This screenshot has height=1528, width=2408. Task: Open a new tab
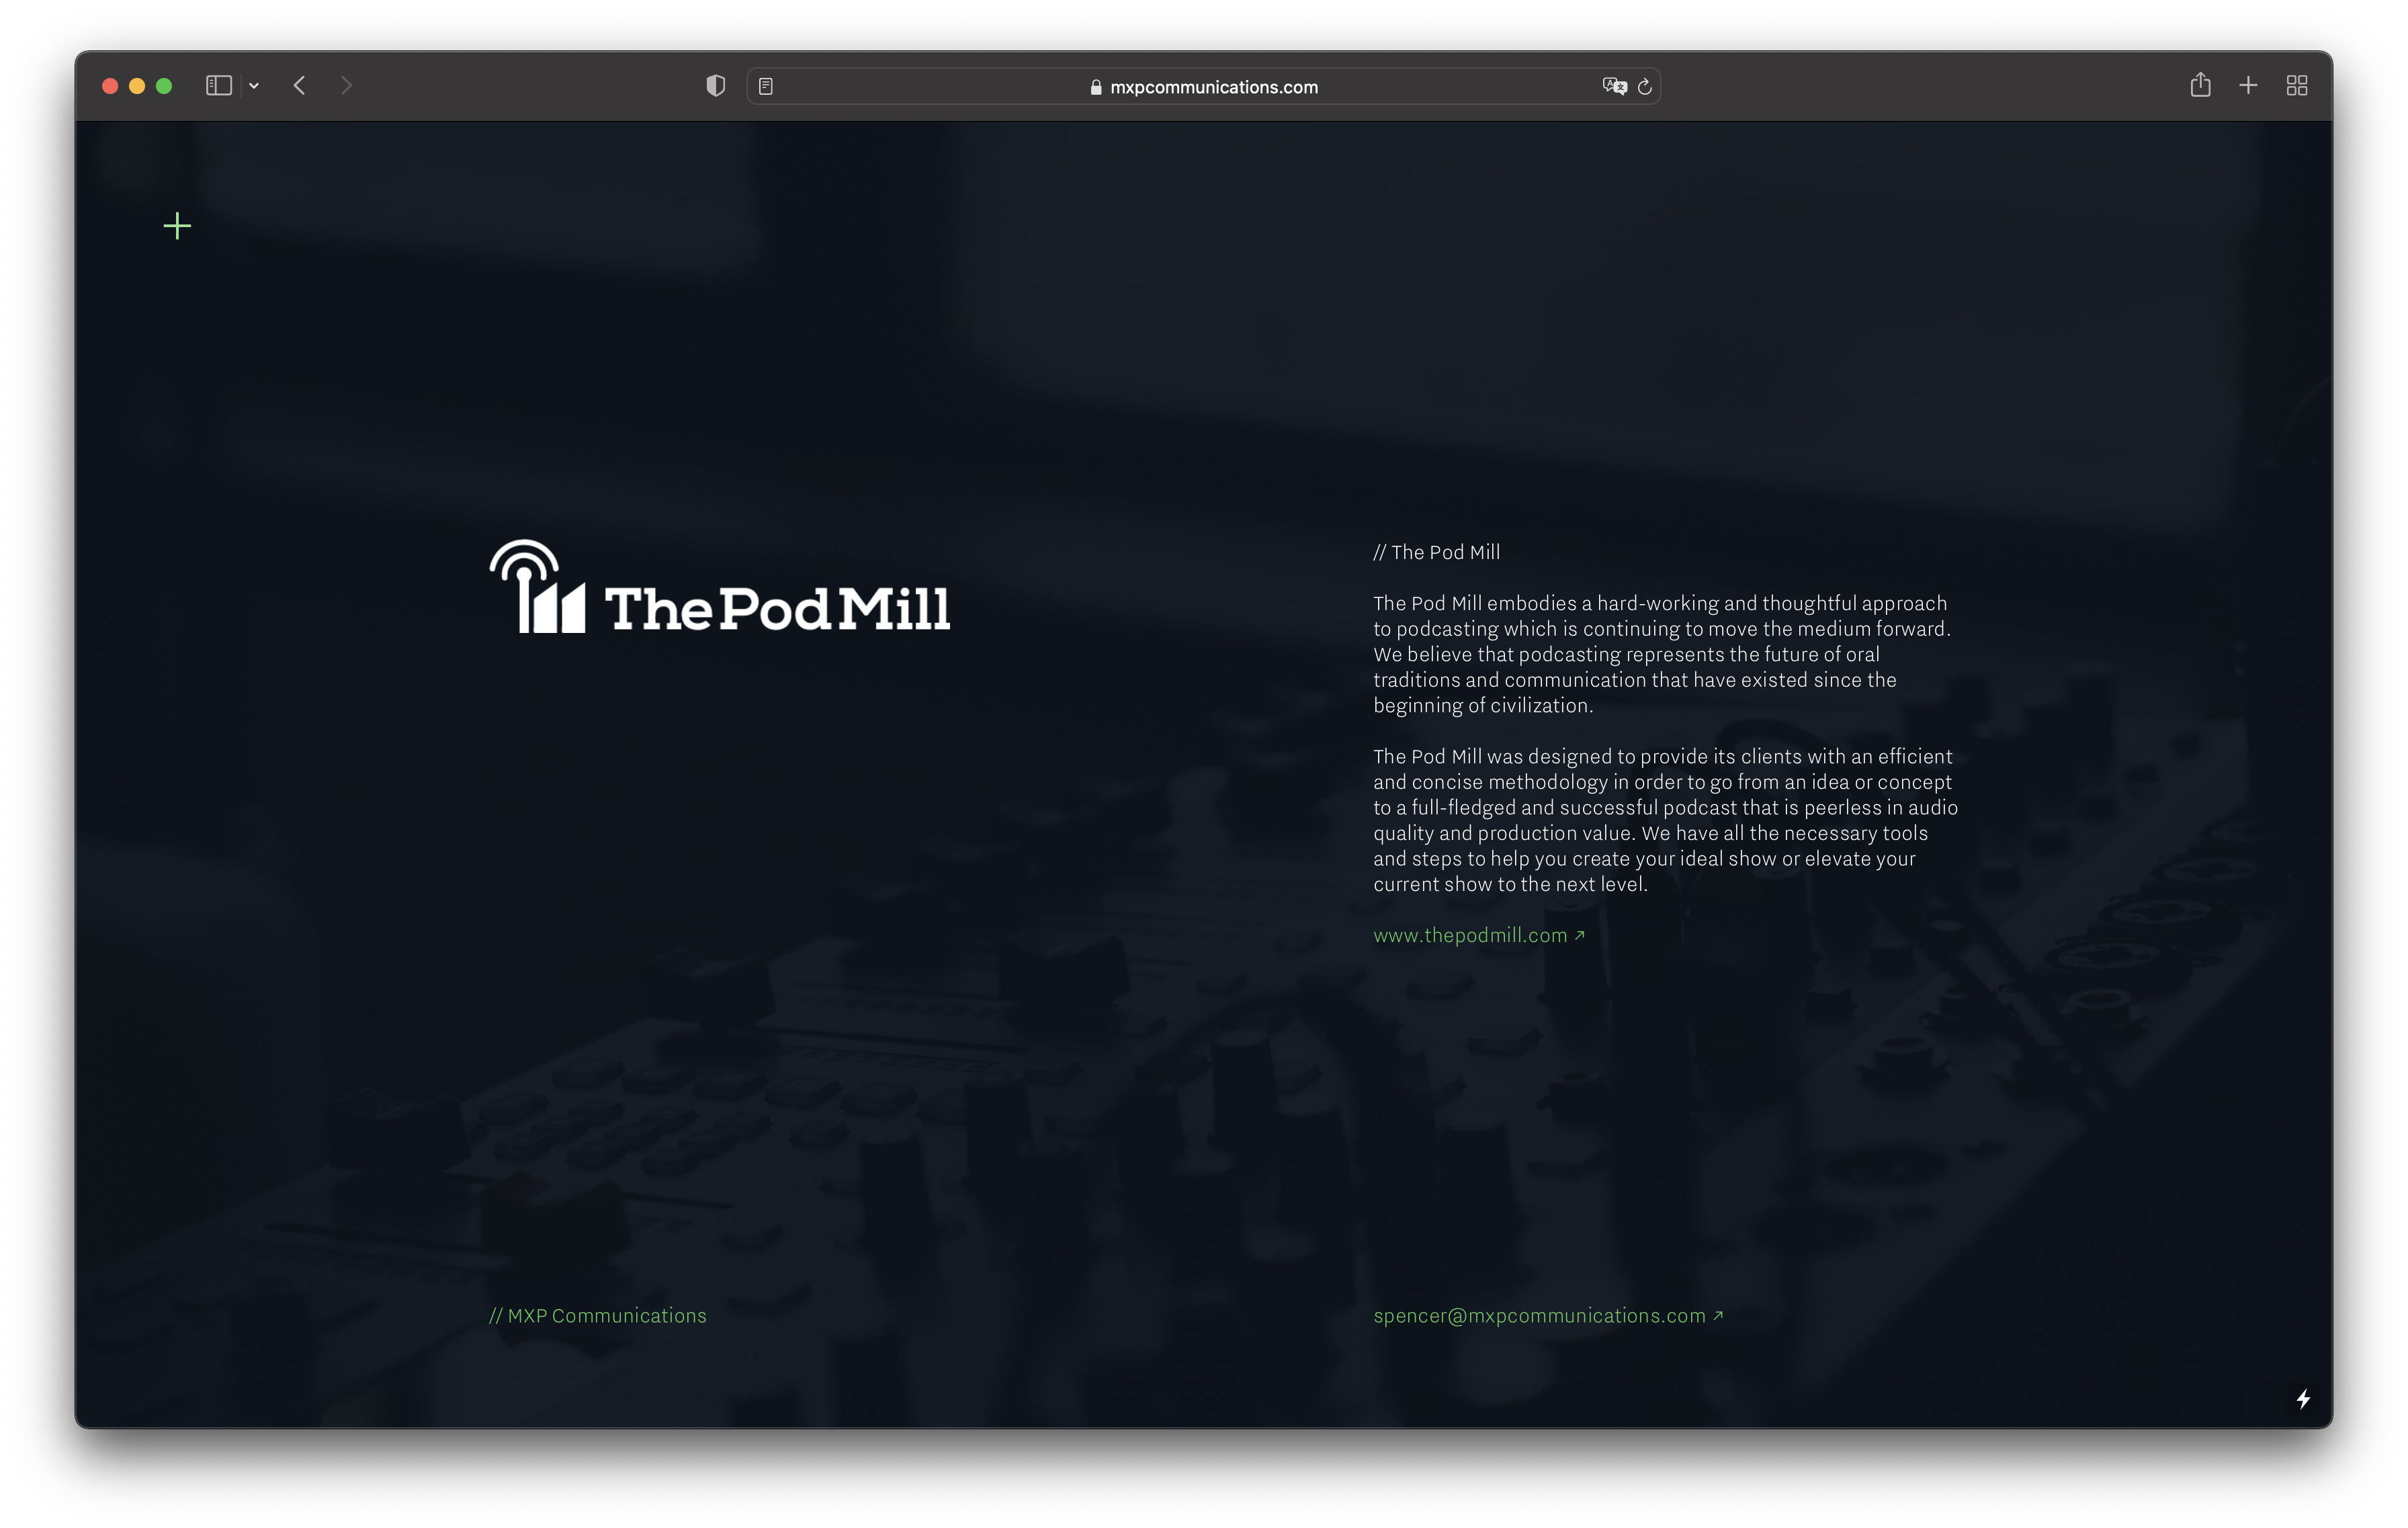coord(2248,86)
